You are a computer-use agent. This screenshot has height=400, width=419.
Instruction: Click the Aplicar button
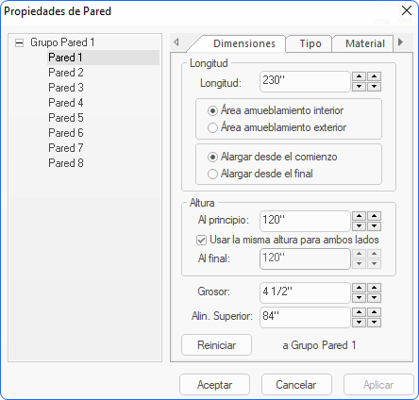378,385
